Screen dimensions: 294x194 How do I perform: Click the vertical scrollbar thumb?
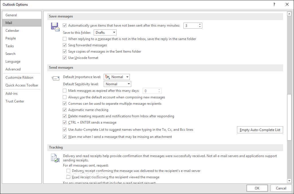289,117
